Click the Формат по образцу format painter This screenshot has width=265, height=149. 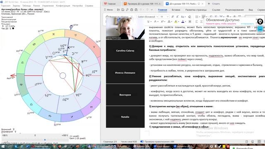click(117, 17)
